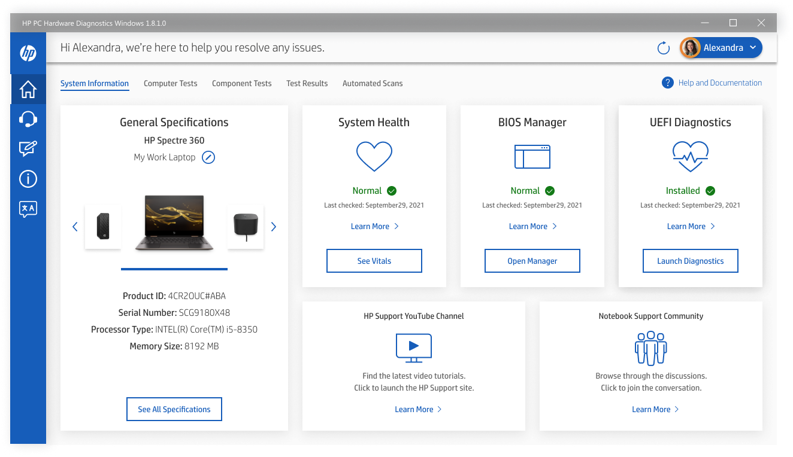Click the Help question mark icon
This screenshot has height=457, width=793.
point(668,83)
